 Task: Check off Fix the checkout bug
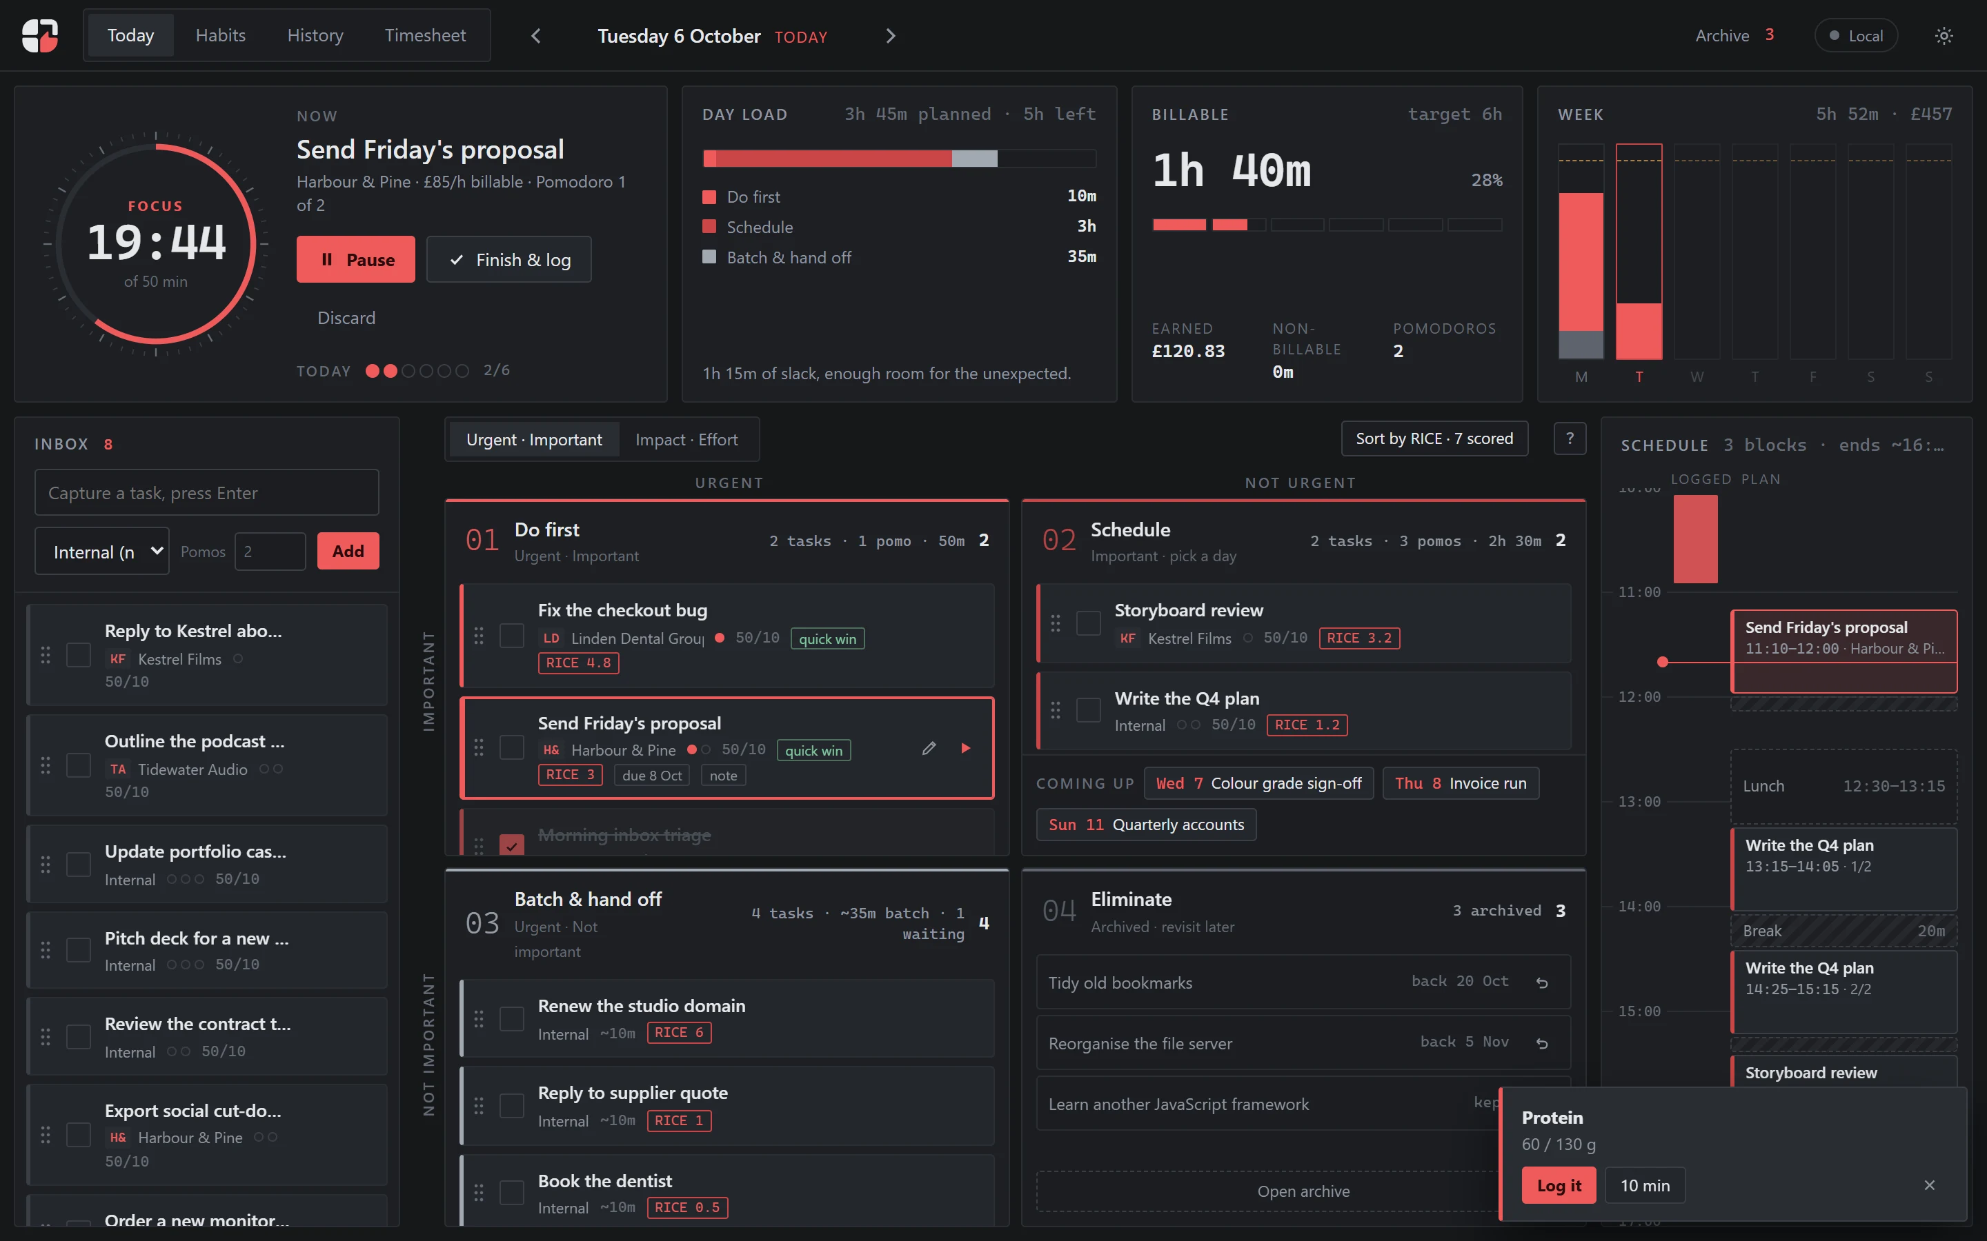coord(511,635)
